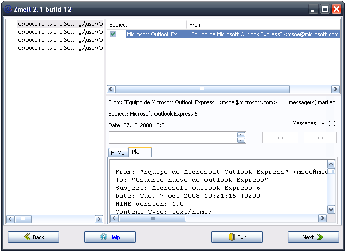Click the From column header

point(263,25)
